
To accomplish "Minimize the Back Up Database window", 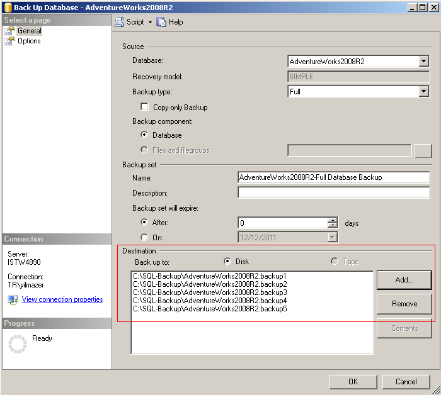I will coord(412,8).
